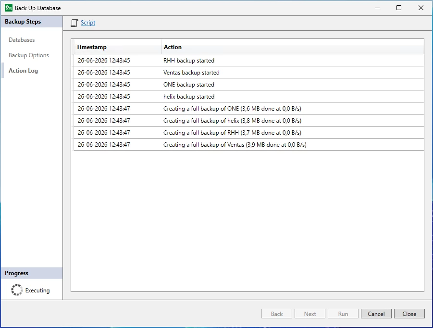Screen dimensions: 433x328
Task: Click the Executing spinner icon
Action: point(17,290)
